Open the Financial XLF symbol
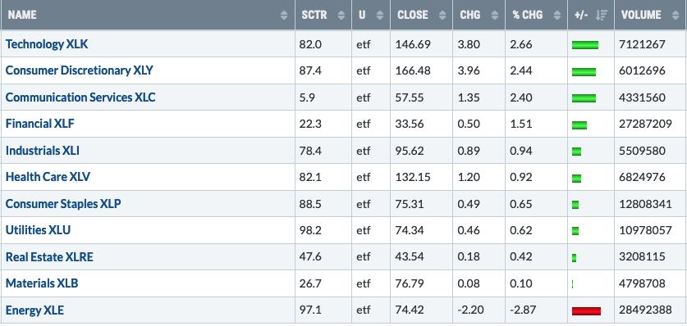Screen dimensions: 687x326 [x=40, y=124]
